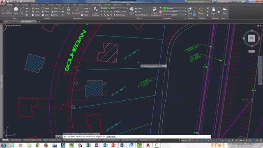Click Make Current layer button

[x=120, y=12]
